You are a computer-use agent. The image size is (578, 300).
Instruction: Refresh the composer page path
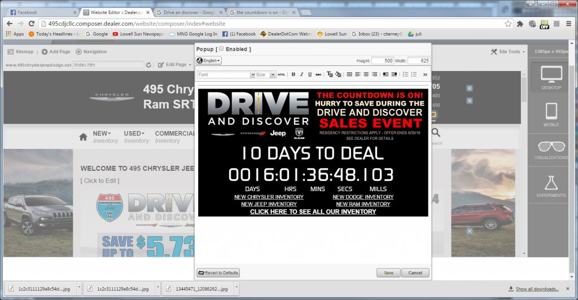pos(148,65)
